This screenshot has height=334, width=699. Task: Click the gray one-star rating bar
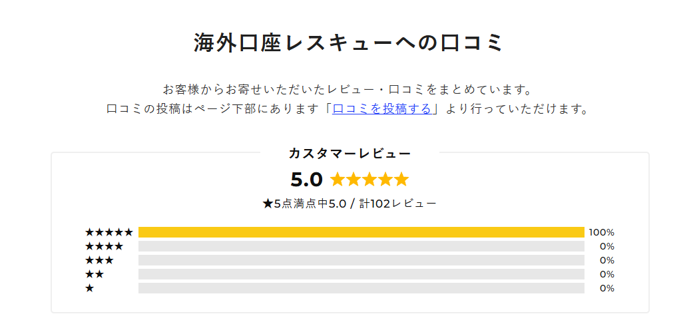point(361,288)
